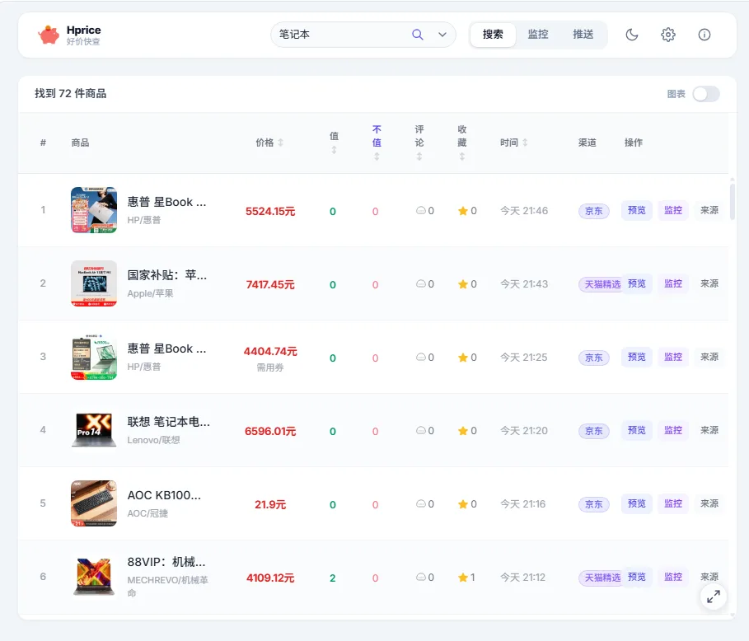Open thumbnail of 4404.74元 HP laptop
This screenshot has width=749, height=641.
[x=94, y=357]
